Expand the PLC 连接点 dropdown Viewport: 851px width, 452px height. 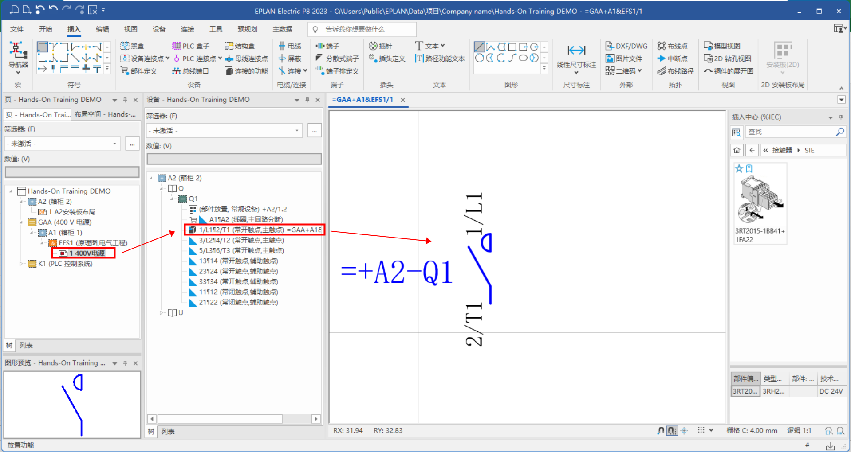220,58
